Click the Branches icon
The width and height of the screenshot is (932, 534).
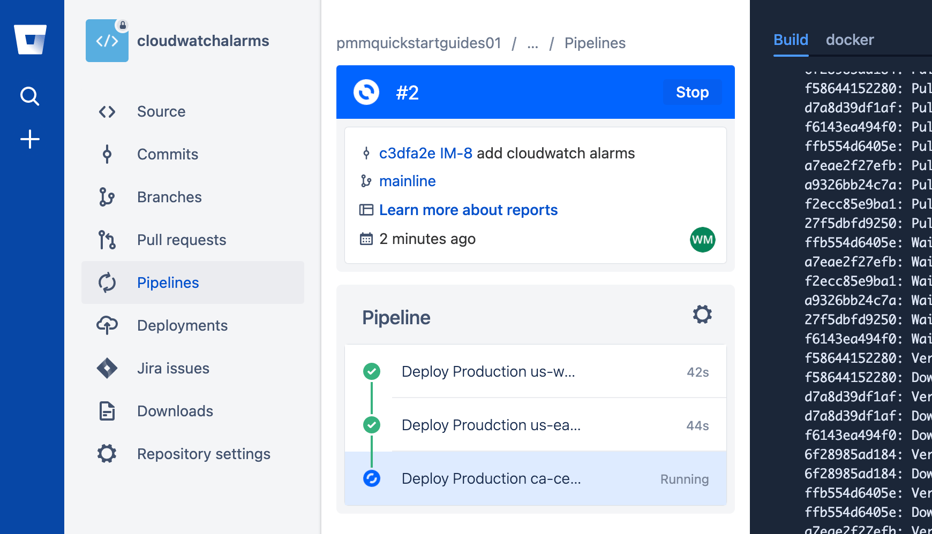[x=107, y=197]
